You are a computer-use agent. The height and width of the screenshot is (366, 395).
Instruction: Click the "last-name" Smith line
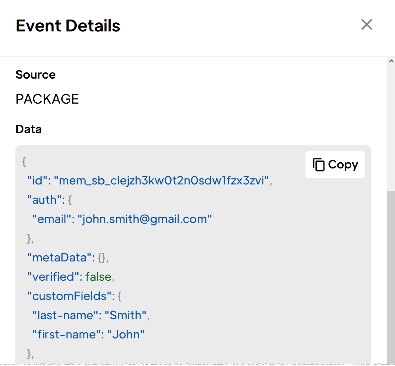click(91, 315)
